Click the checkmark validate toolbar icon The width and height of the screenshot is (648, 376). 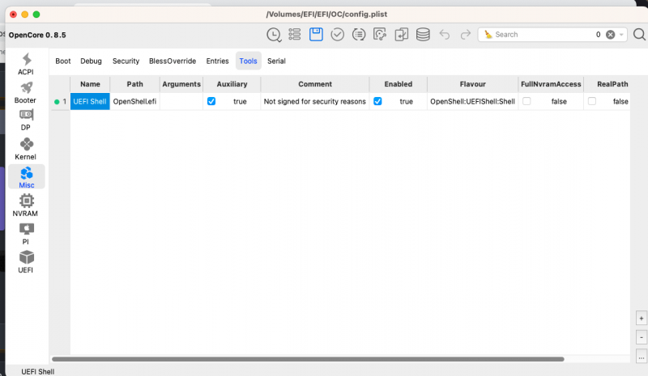tap(338, 34)
